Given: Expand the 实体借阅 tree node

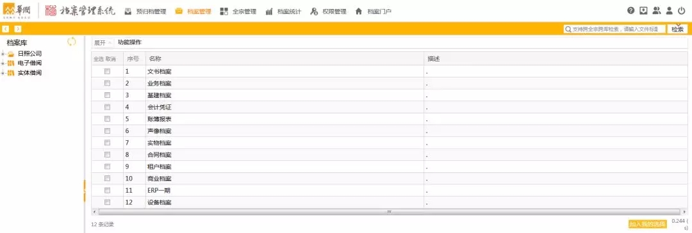Looking at the screenshot, I should [x=3, y=73].
